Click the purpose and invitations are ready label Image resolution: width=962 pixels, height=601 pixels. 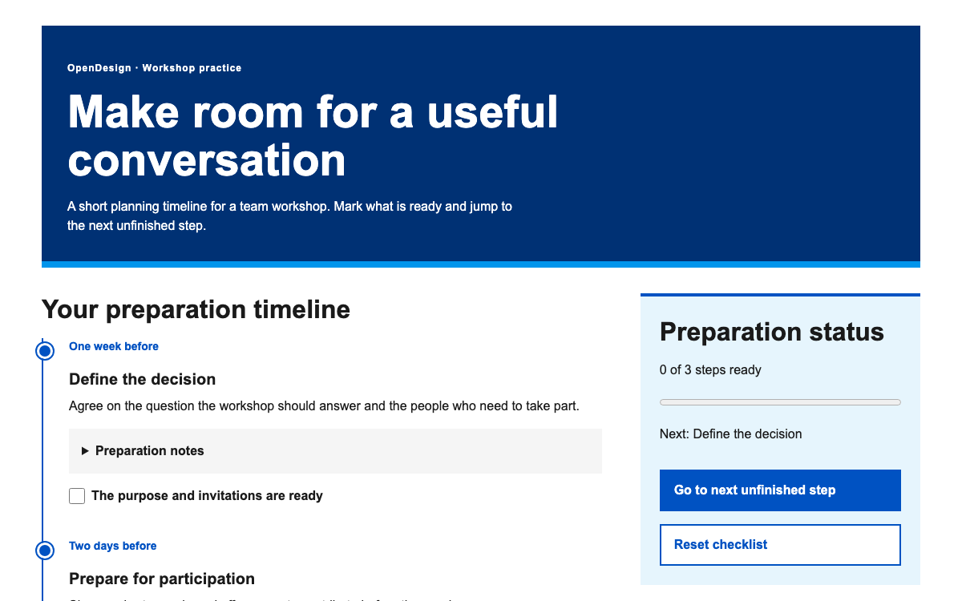tap(207, 496)
